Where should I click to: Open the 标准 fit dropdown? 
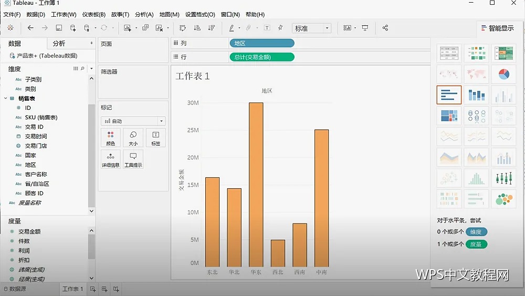[x=311, y=28]
